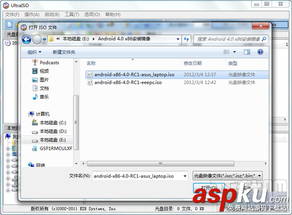Sort files by 名称 column header
The image size is (292, 215).
(91, 63)
